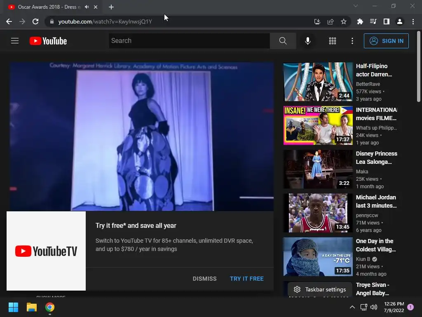Screen dimensions: 422x317
Task: Open the Michael Jordan last 3 minutes title
Action: click(376, 201)
